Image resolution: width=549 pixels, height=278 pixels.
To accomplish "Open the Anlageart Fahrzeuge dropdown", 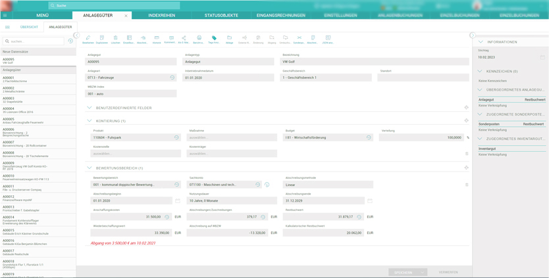I will pos(172,78).
